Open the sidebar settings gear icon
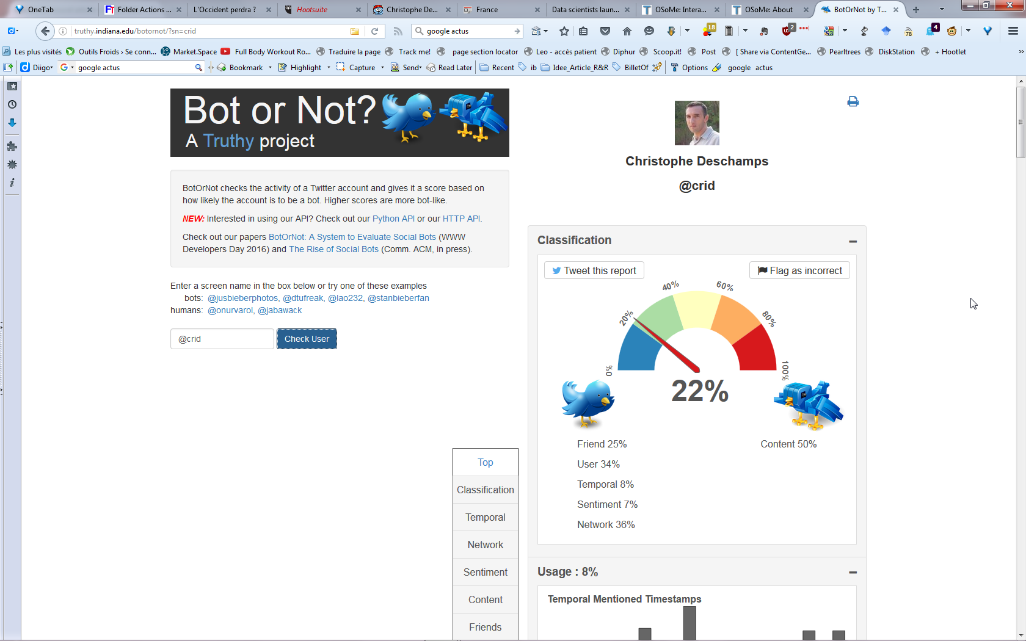Screen dimensions: 1026x641 pos(12,164)
